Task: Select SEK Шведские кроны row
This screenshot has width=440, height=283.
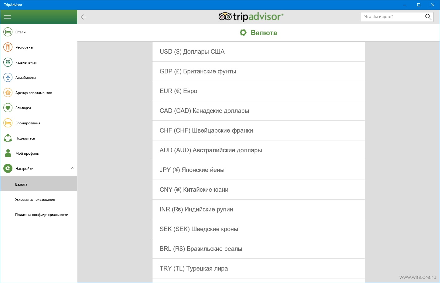Action: (x=258, y=229)
